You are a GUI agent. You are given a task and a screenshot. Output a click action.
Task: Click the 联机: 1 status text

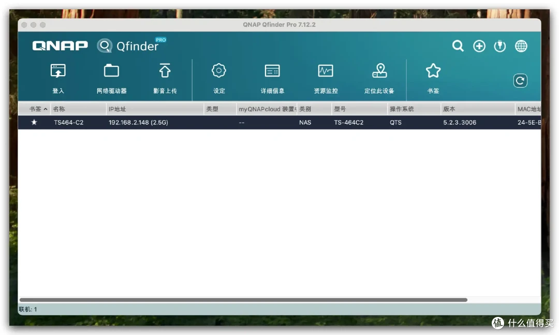[28, 309]
